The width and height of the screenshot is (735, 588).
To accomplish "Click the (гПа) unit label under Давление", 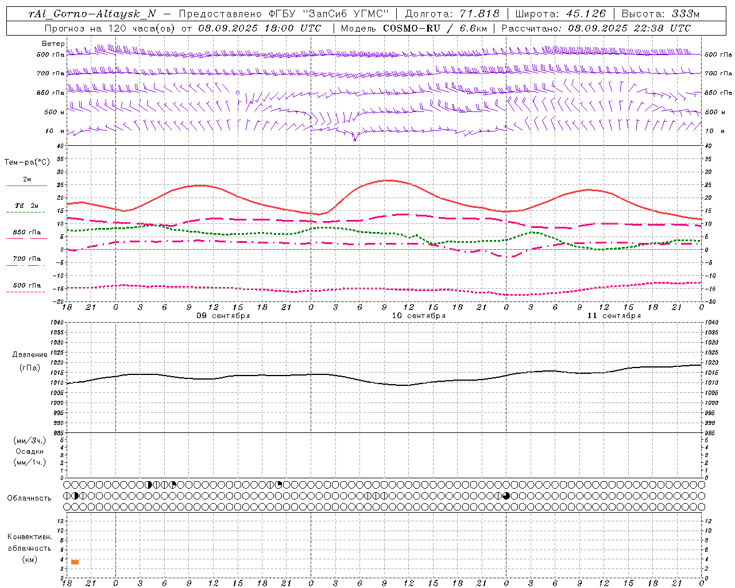I will tap(30, 367).
